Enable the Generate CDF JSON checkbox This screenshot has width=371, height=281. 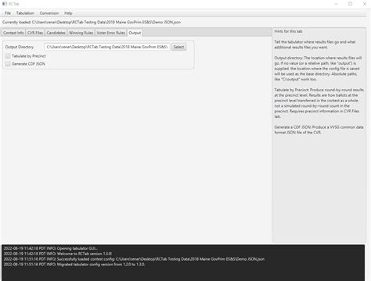click(8, 64)
